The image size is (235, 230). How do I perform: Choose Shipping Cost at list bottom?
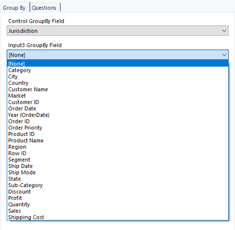pos(117,217)
